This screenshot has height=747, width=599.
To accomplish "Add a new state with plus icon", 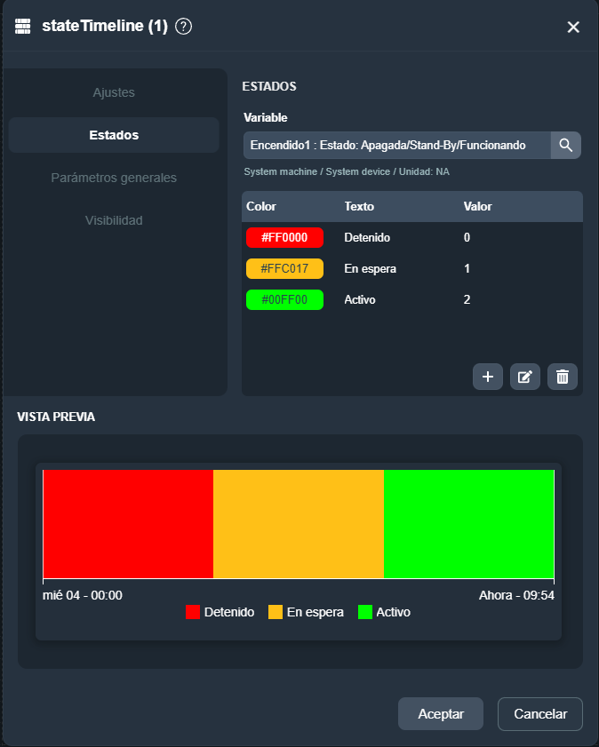I will click(x=488, y=377).
